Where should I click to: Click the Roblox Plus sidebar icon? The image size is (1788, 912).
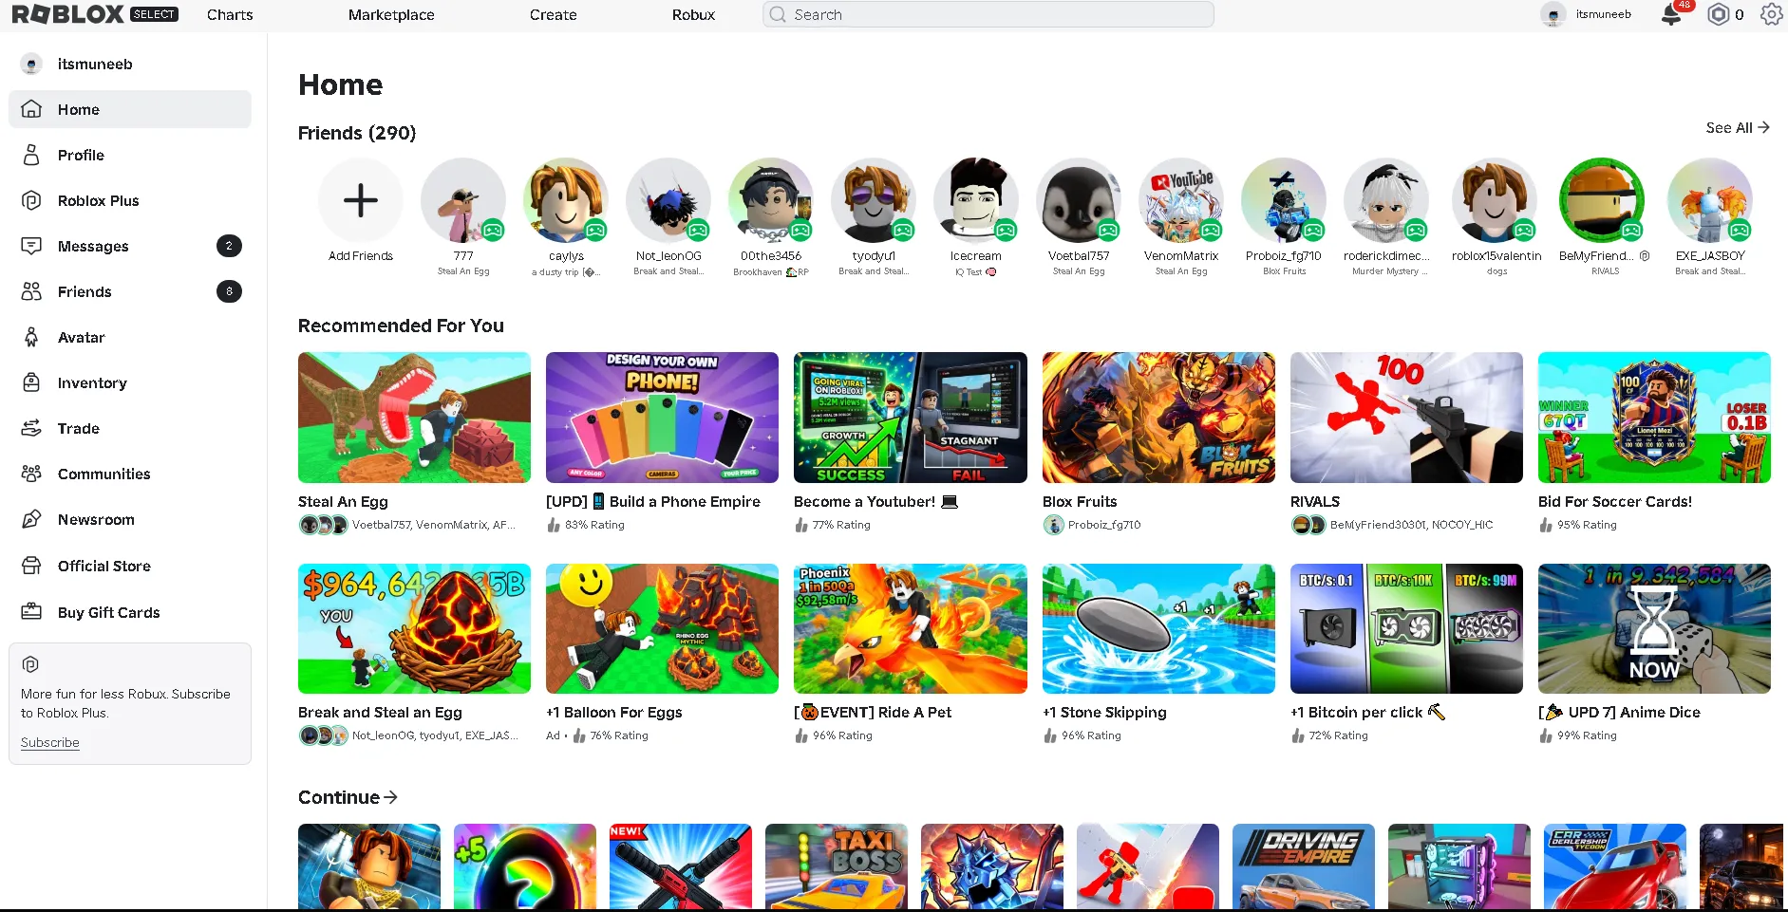31,200
